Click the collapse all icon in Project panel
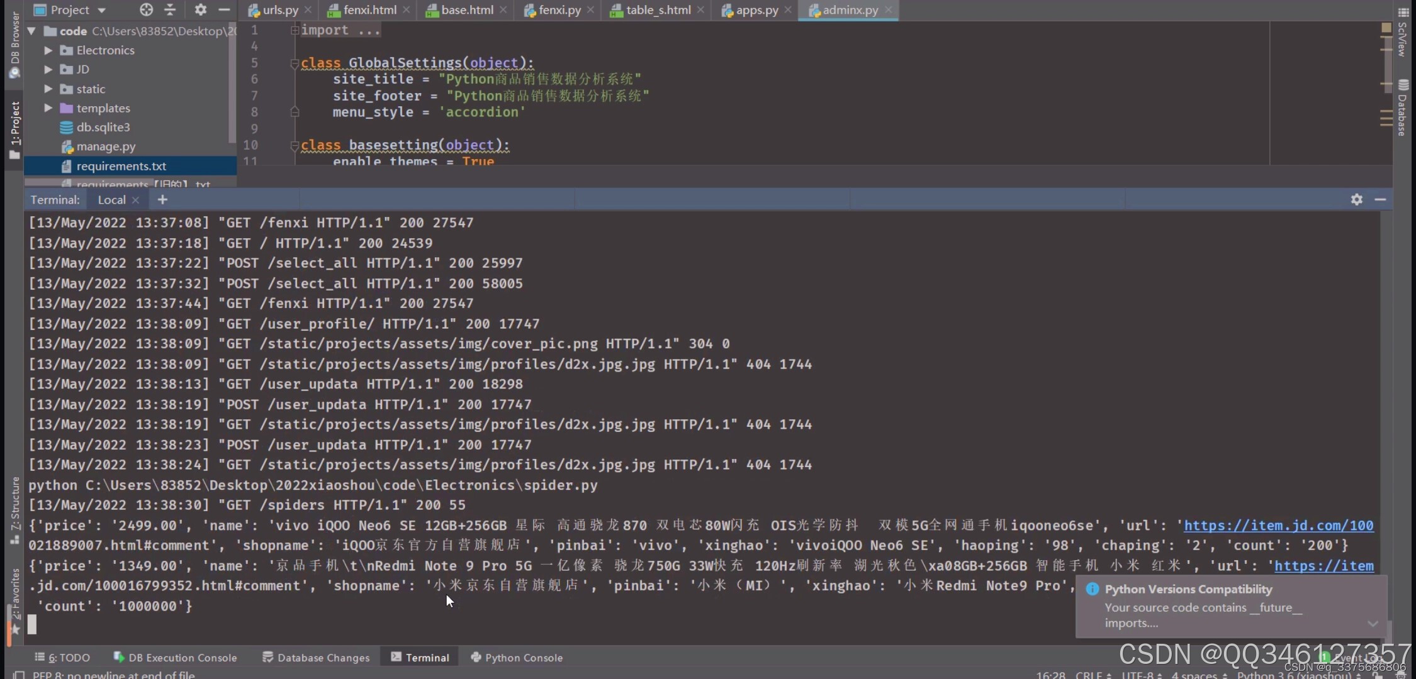The image size is (1416, 679). (x=170, y=9)
